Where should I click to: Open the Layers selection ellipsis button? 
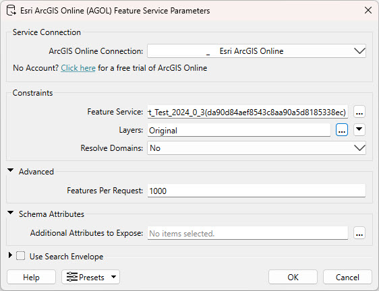[x=342, y=130]
